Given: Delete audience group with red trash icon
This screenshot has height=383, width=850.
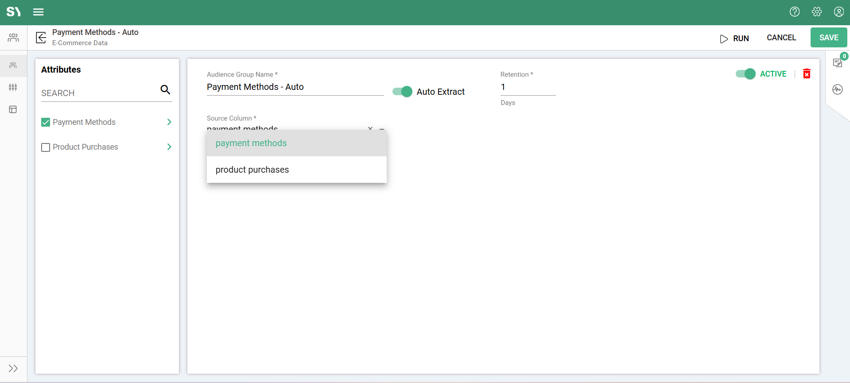Looking at the screenshot, I should point(807,74).
